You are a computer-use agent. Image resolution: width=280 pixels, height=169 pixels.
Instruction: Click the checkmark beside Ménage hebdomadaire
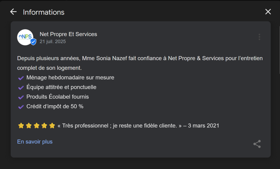click(21, 78)
